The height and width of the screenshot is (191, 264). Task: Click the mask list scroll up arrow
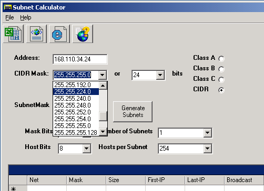[x=103, y=86]
